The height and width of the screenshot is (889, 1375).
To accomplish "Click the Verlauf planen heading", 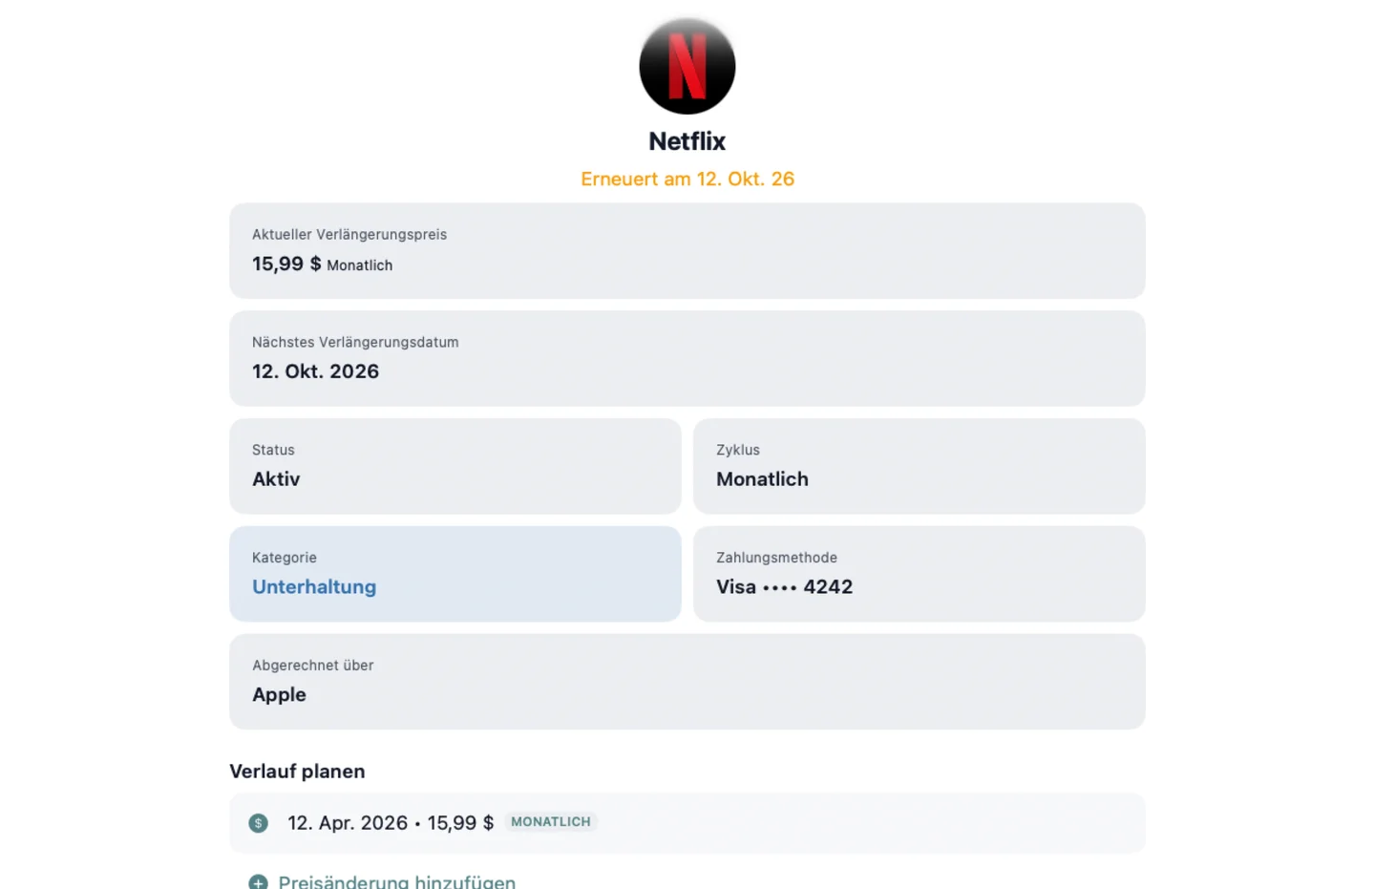I will click(297, 771).
